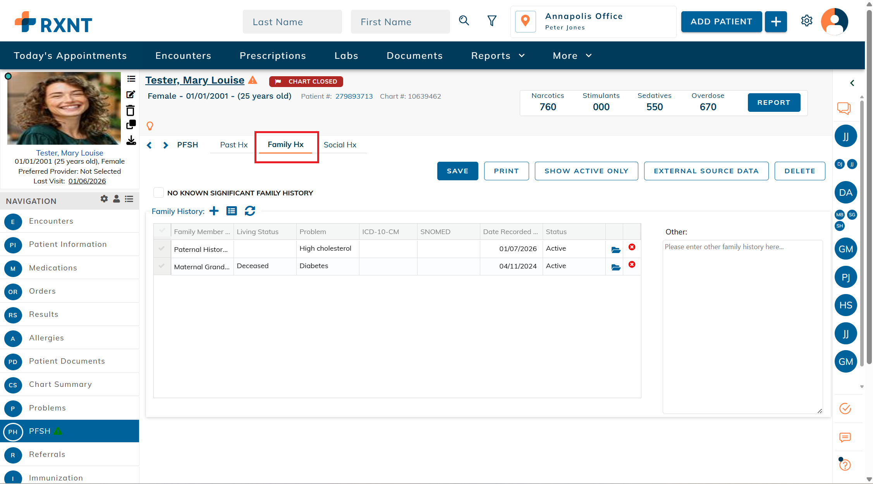Click the Show Active Only button

[586, 171]
